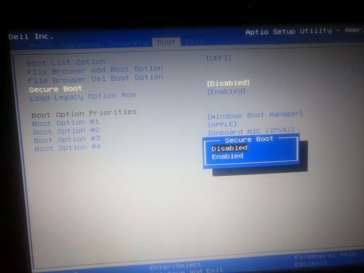Select File Browser Add Boot Option
The height and width of the screenshot is (273, 364).
point(95,70)
